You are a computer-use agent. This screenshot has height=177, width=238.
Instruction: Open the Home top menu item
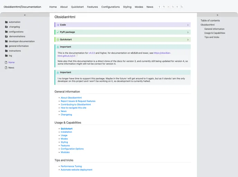tap(53, 7)
